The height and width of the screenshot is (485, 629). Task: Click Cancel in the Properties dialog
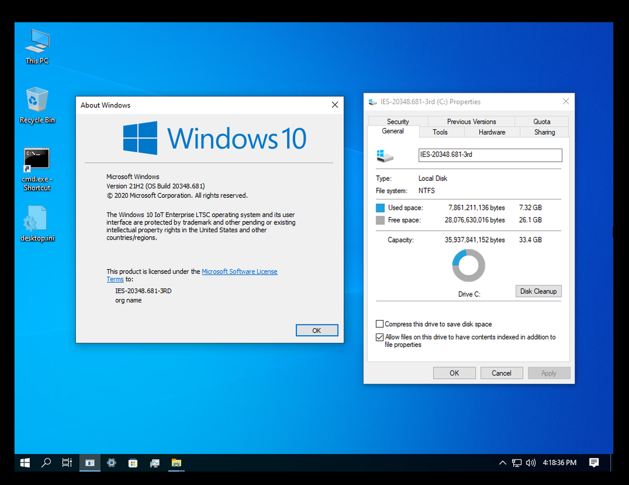pos(501,373)
